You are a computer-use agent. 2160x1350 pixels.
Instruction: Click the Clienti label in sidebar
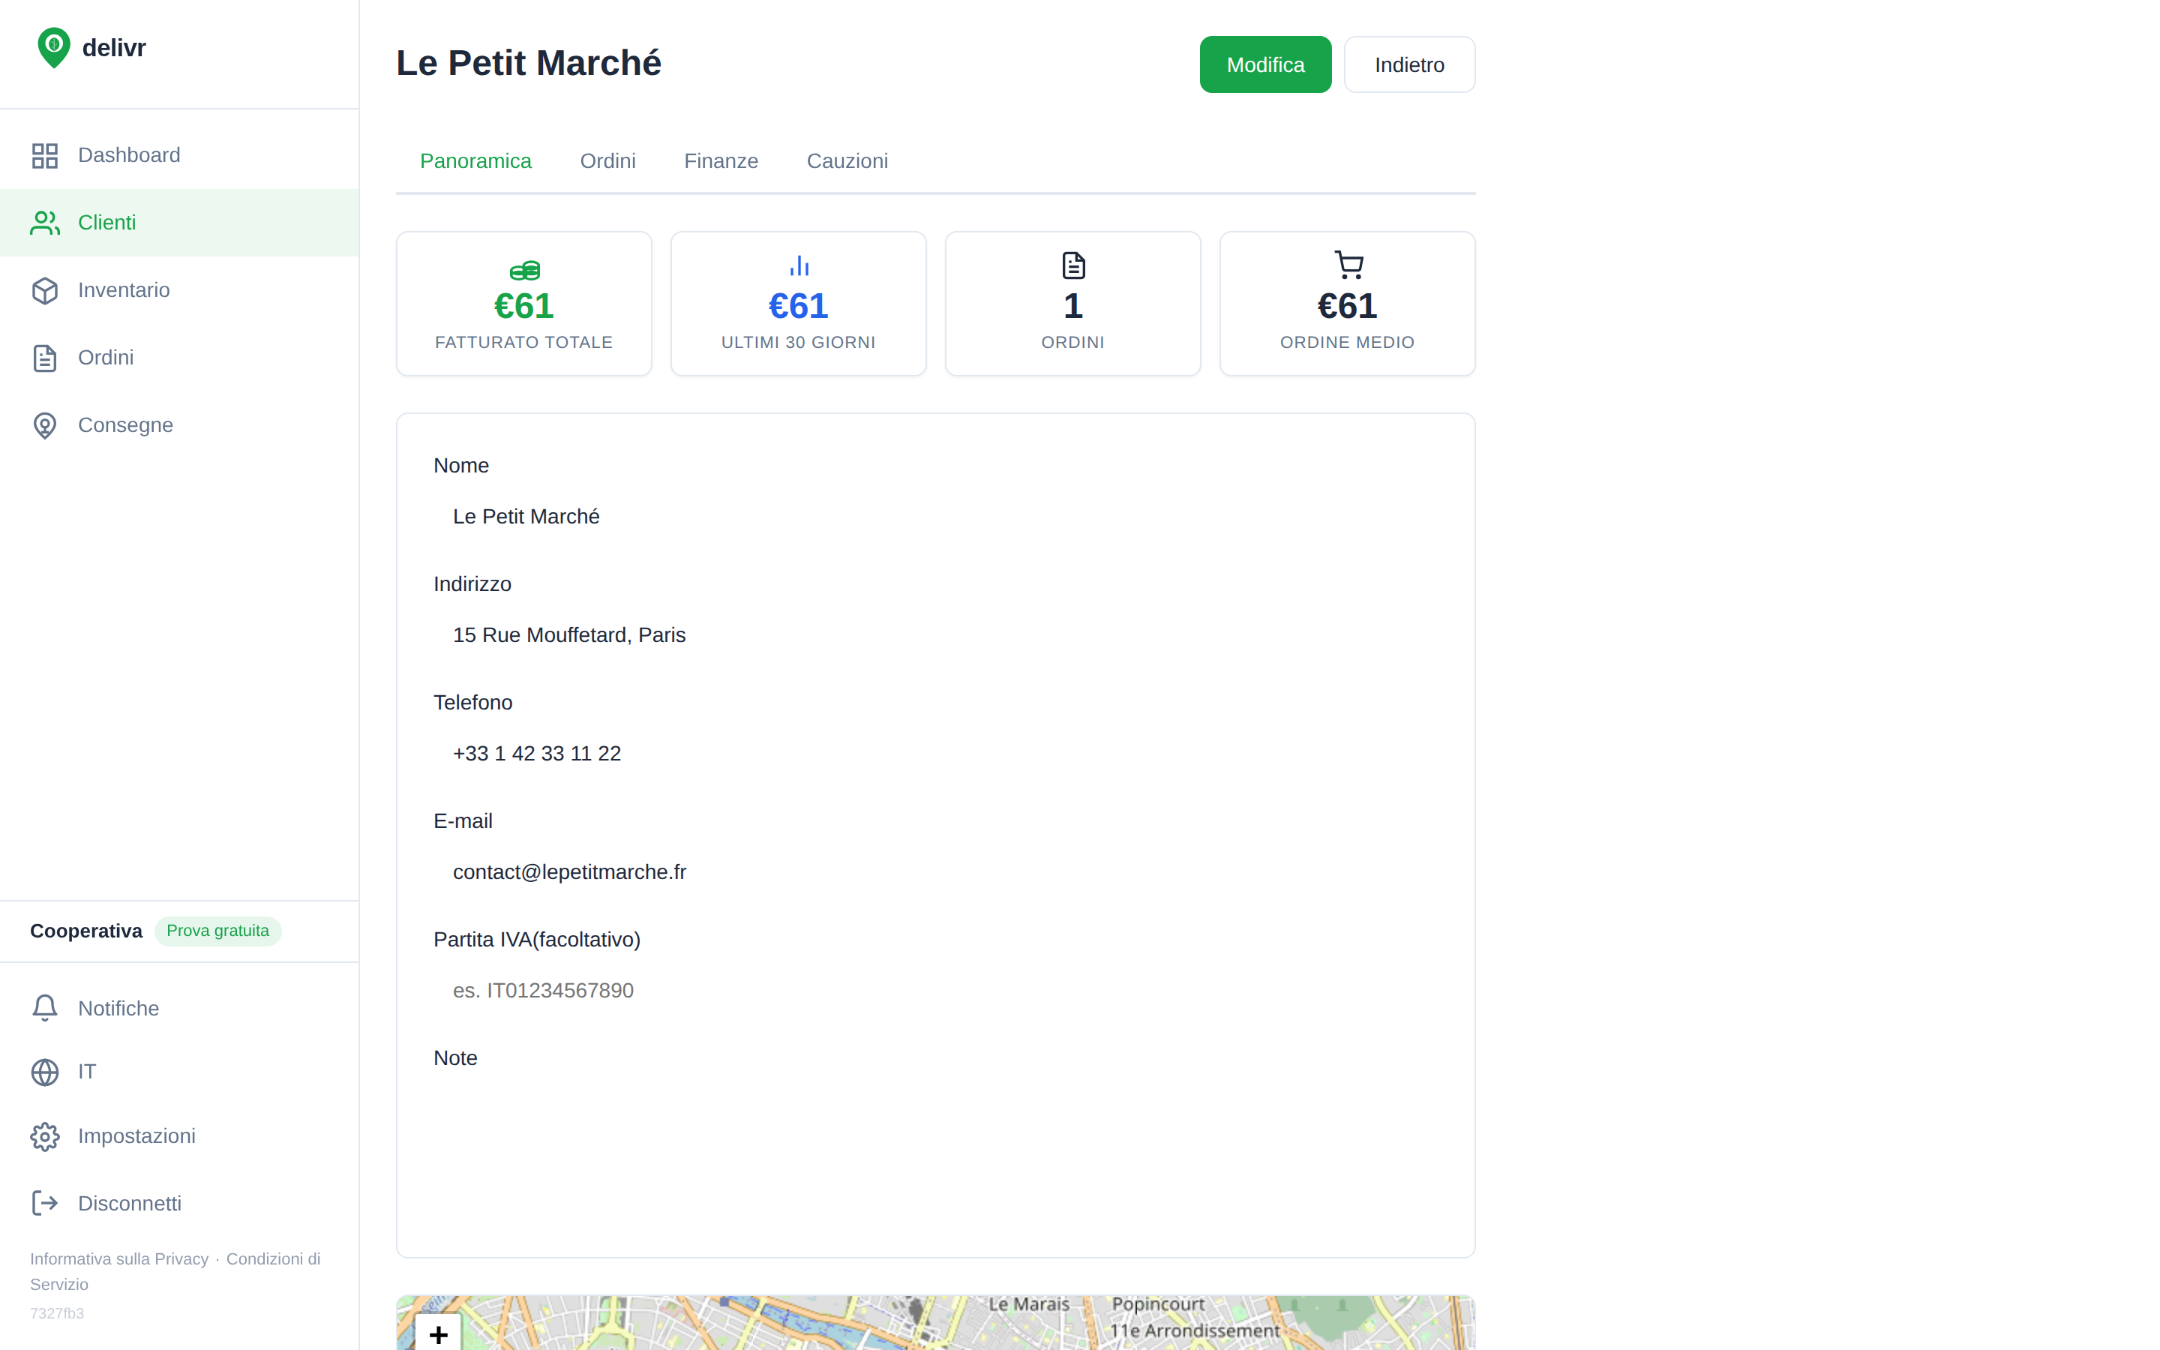tap(107, 222)
